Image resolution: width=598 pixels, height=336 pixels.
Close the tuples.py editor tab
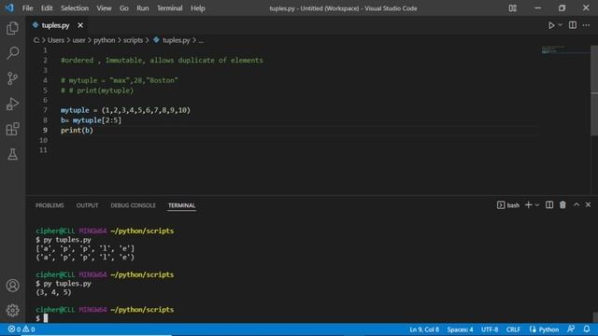click(80, 25)
